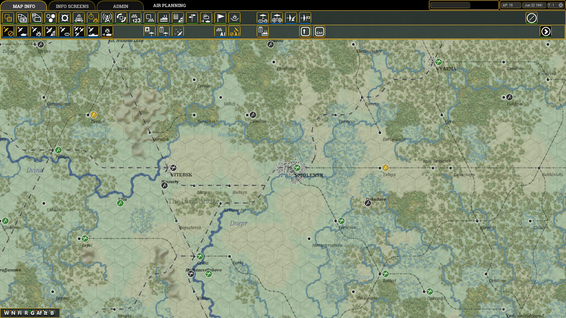This screenshot has height=318, width=566.
Task: Select the ground attack air mission
Action: tap(36, 32)
